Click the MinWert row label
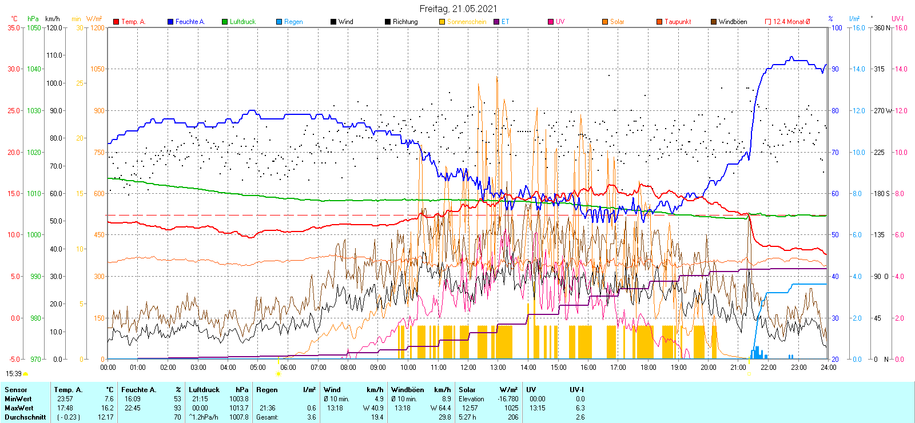Viewport: 915px width, 423px height. click(x=18, y=399)
